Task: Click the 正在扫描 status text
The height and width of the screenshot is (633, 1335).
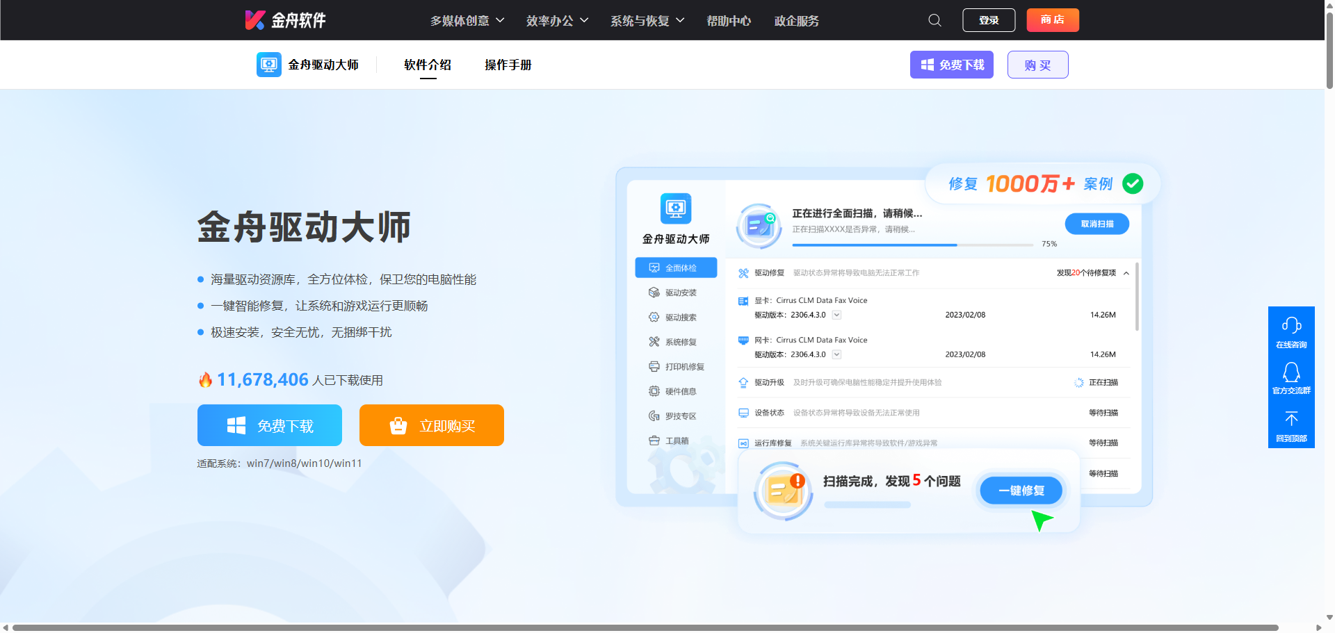Action: 1103,382
